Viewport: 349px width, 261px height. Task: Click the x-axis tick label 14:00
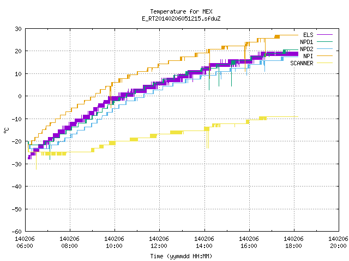tap(204, 246)
